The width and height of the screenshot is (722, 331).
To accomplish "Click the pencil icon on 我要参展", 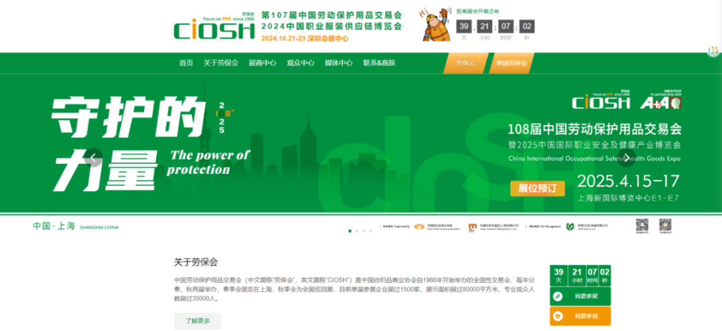I will click(x=559, y=296).
